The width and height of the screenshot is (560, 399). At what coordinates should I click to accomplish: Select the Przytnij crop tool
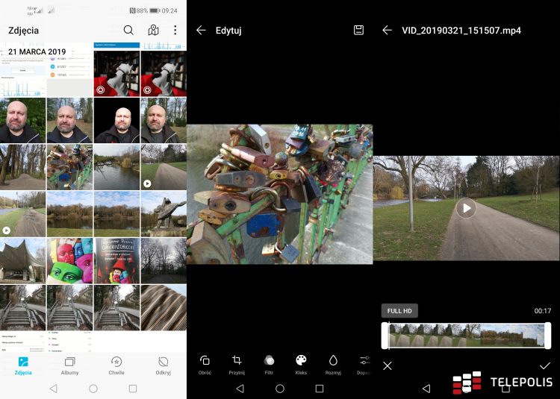coord(237,365)
